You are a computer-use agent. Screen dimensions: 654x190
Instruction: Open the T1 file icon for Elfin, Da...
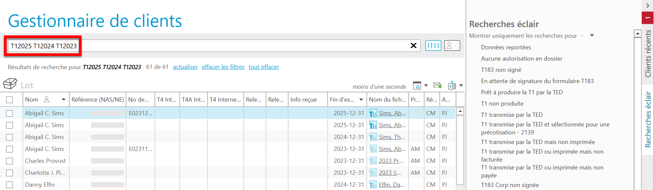373,185
